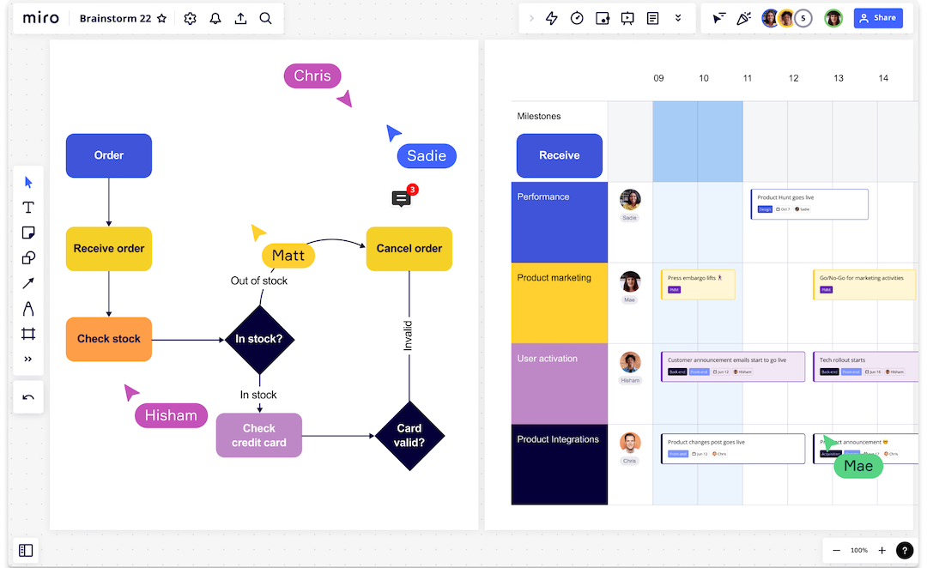The height and width of the screenshot is (568, 927).
Task: Start the Timer from the top toolbar
Action: [x=576, y=17]
